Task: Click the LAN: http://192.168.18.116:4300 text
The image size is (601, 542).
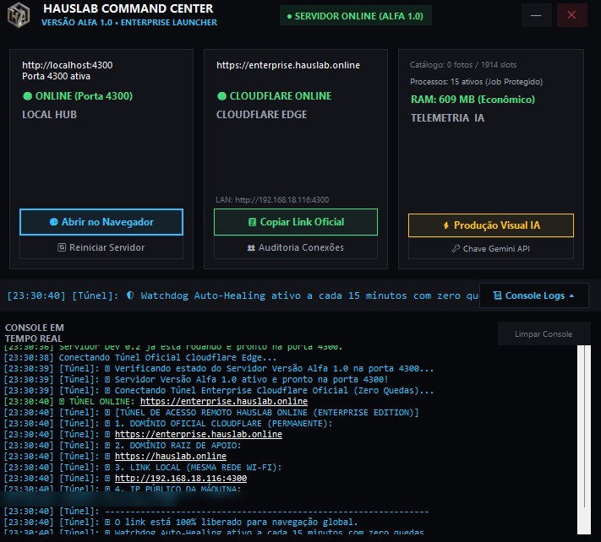Action: 272,200
